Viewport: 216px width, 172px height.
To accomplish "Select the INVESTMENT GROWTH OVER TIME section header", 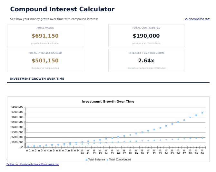I will tap(37, 79).
